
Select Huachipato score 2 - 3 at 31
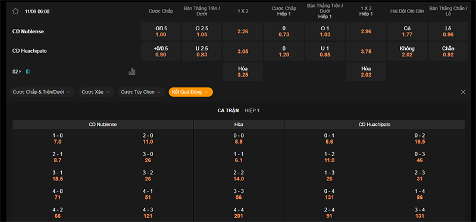coord(419,176)
